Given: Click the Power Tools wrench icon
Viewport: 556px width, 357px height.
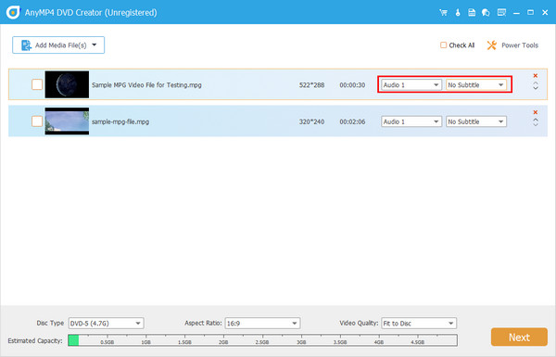Looking at the screenshot, I should click(x=492, y=45).
